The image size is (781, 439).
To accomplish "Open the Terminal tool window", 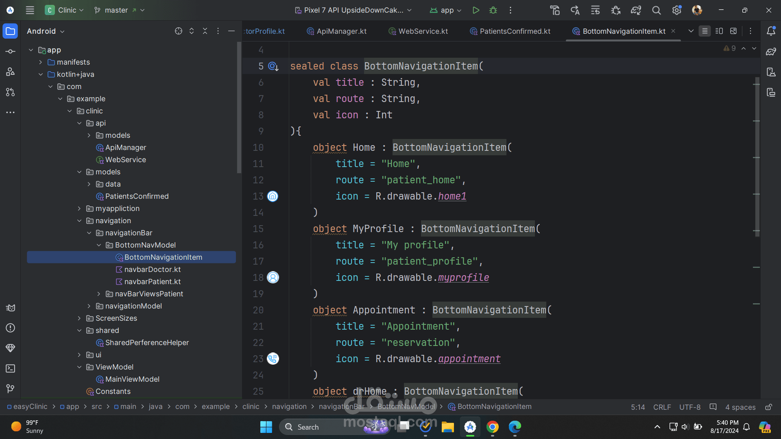I will pyautogui.click(x=11, y=369).
